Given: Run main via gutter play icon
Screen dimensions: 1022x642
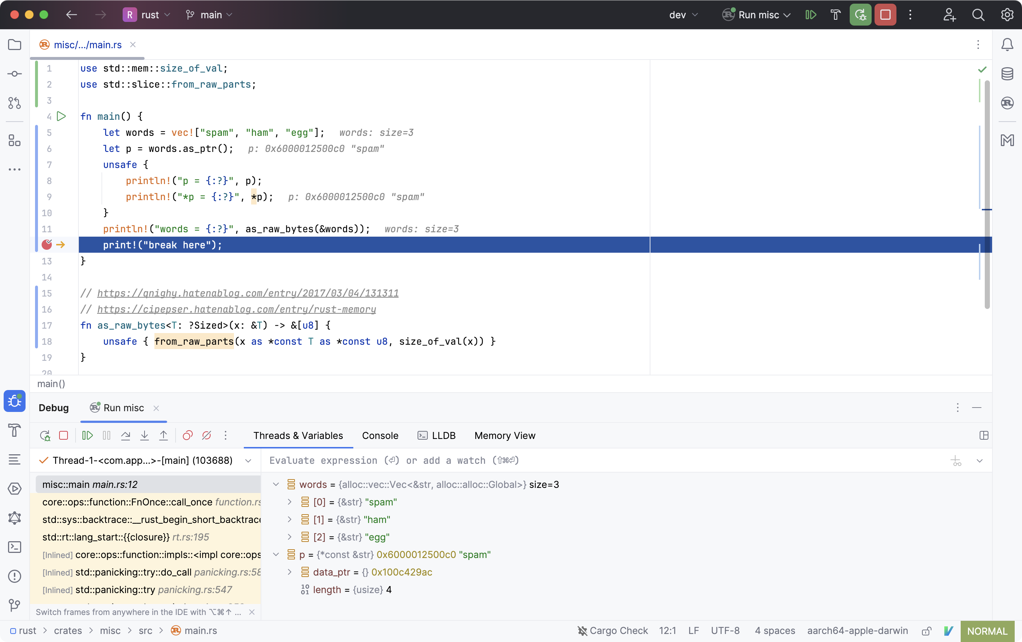Looking at the screenshot, I should [x=62, y=116].
